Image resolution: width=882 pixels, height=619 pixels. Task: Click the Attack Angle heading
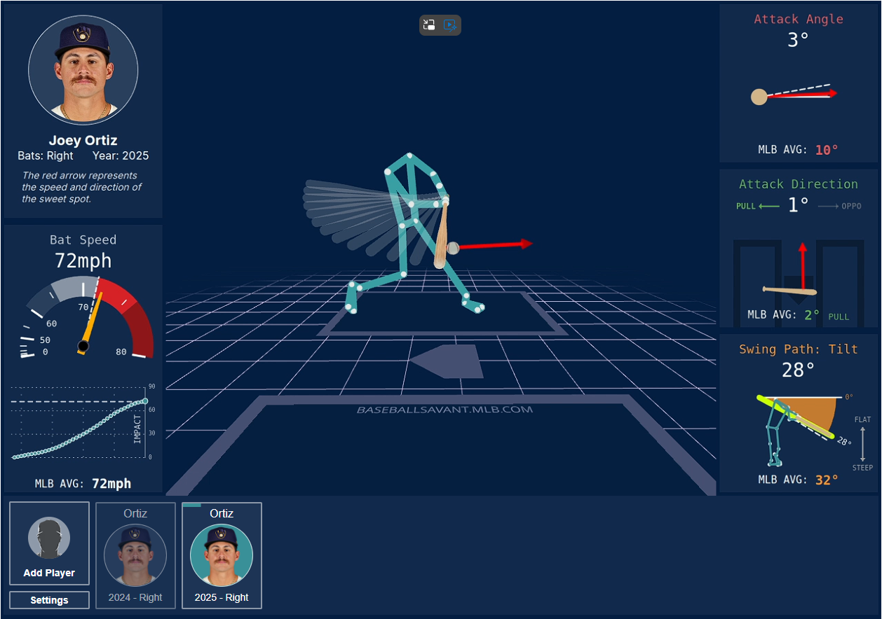click(x=798, y=19)
